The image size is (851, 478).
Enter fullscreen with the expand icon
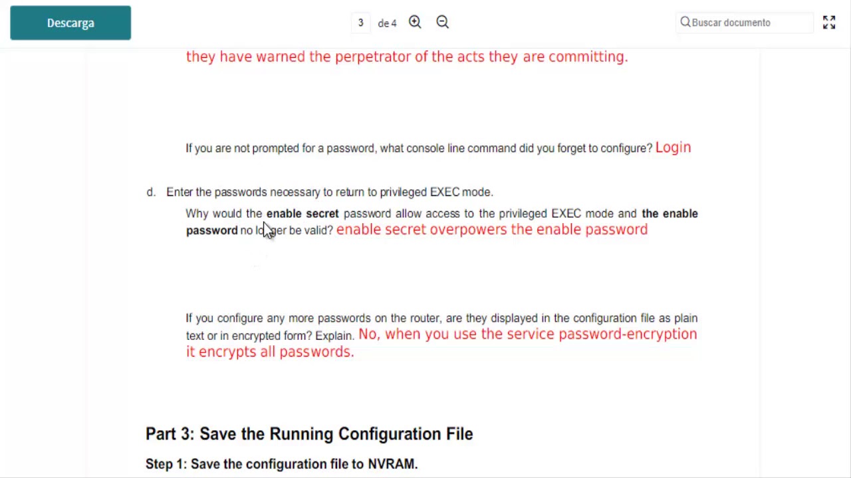pos(829,23)
